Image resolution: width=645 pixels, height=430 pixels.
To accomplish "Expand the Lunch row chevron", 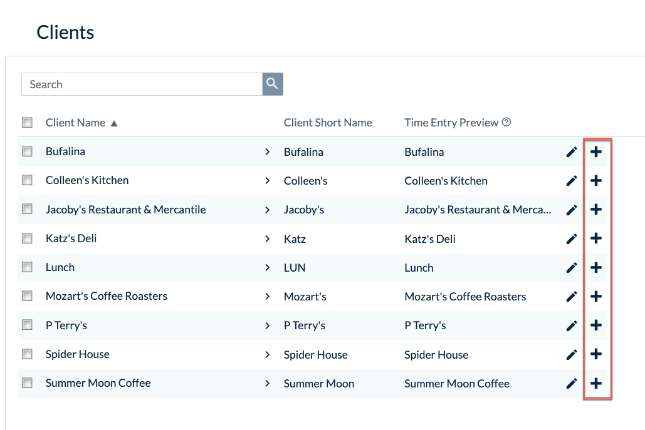I will point(268,268).
